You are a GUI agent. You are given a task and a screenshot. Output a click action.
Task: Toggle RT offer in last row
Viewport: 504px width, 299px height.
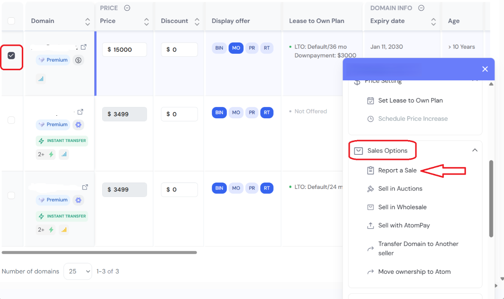(267, 188)
